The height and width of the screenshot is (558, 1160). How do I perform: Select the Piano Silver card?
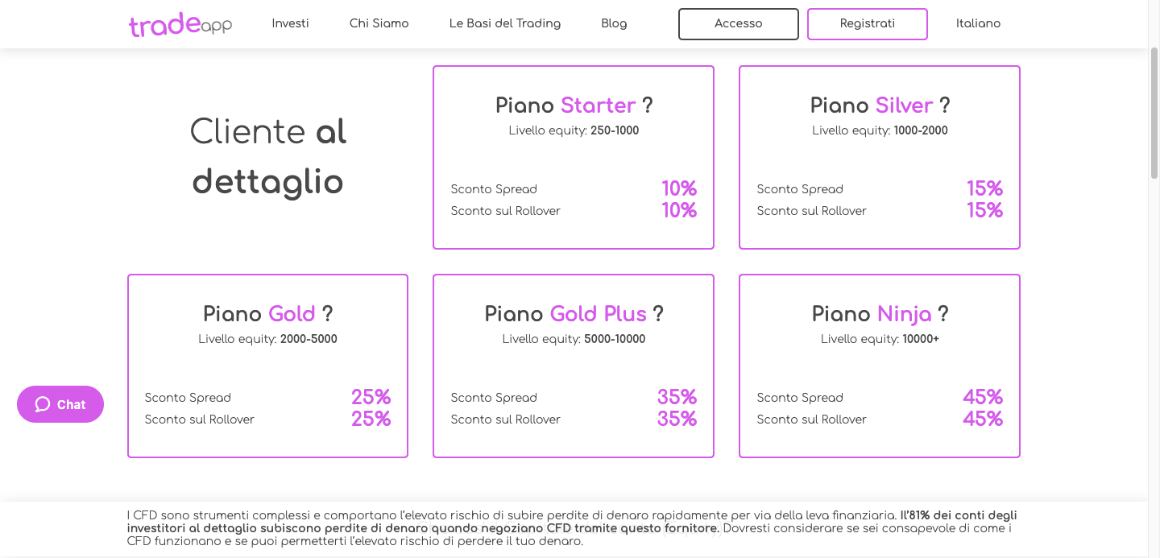tap(880, 157)
